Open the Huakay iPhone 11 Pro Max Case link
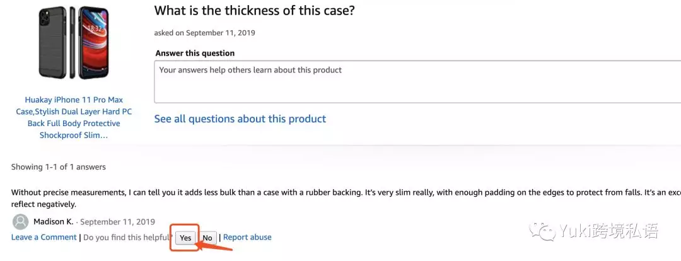This screenshot has height=261, width=681. click(74, 117)
